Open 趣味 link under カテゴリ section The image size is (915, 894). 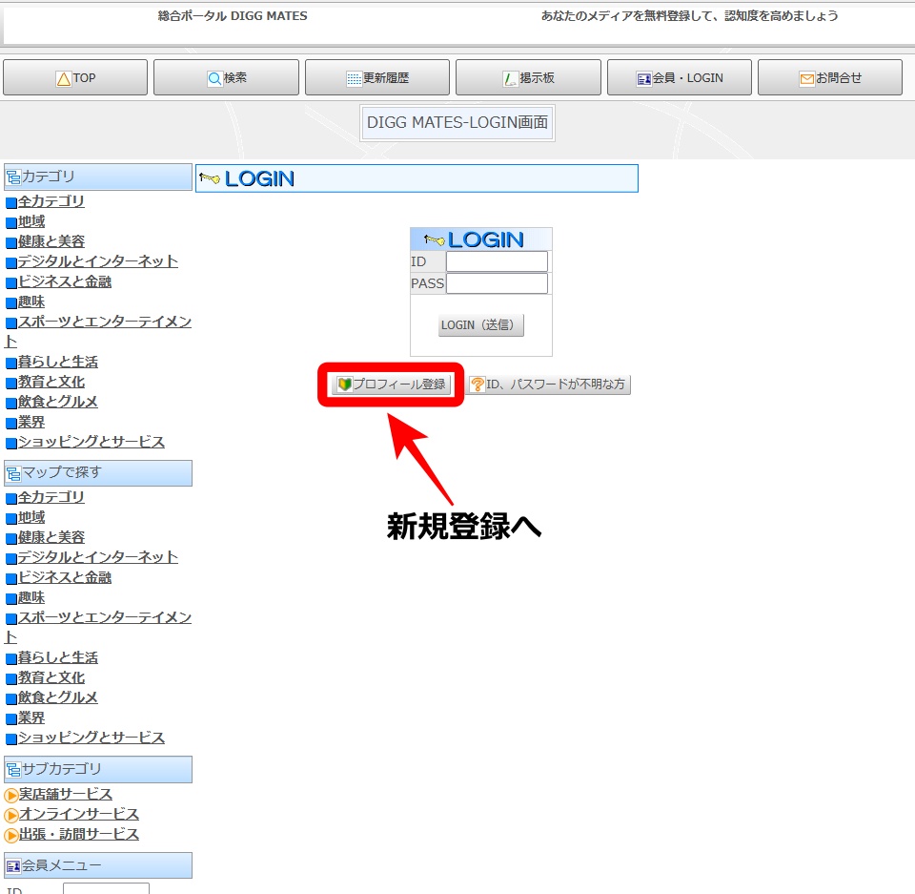(30, 301)
